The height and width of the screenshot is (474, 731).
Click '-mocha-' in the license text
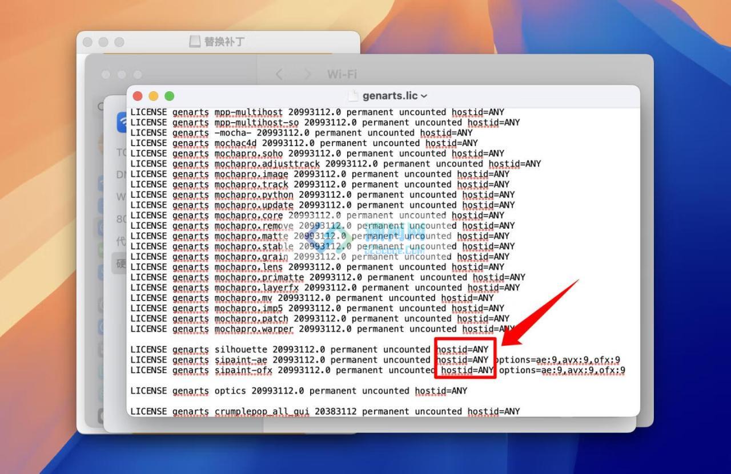pos(233,133)
